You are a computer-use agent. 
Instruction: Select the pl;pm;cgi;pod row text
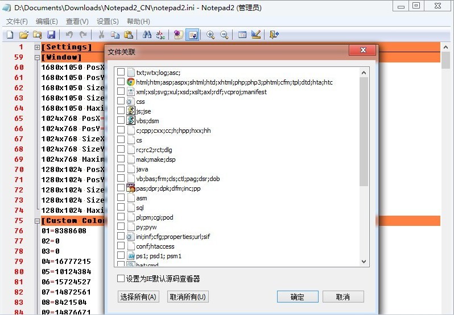(155, 217)
